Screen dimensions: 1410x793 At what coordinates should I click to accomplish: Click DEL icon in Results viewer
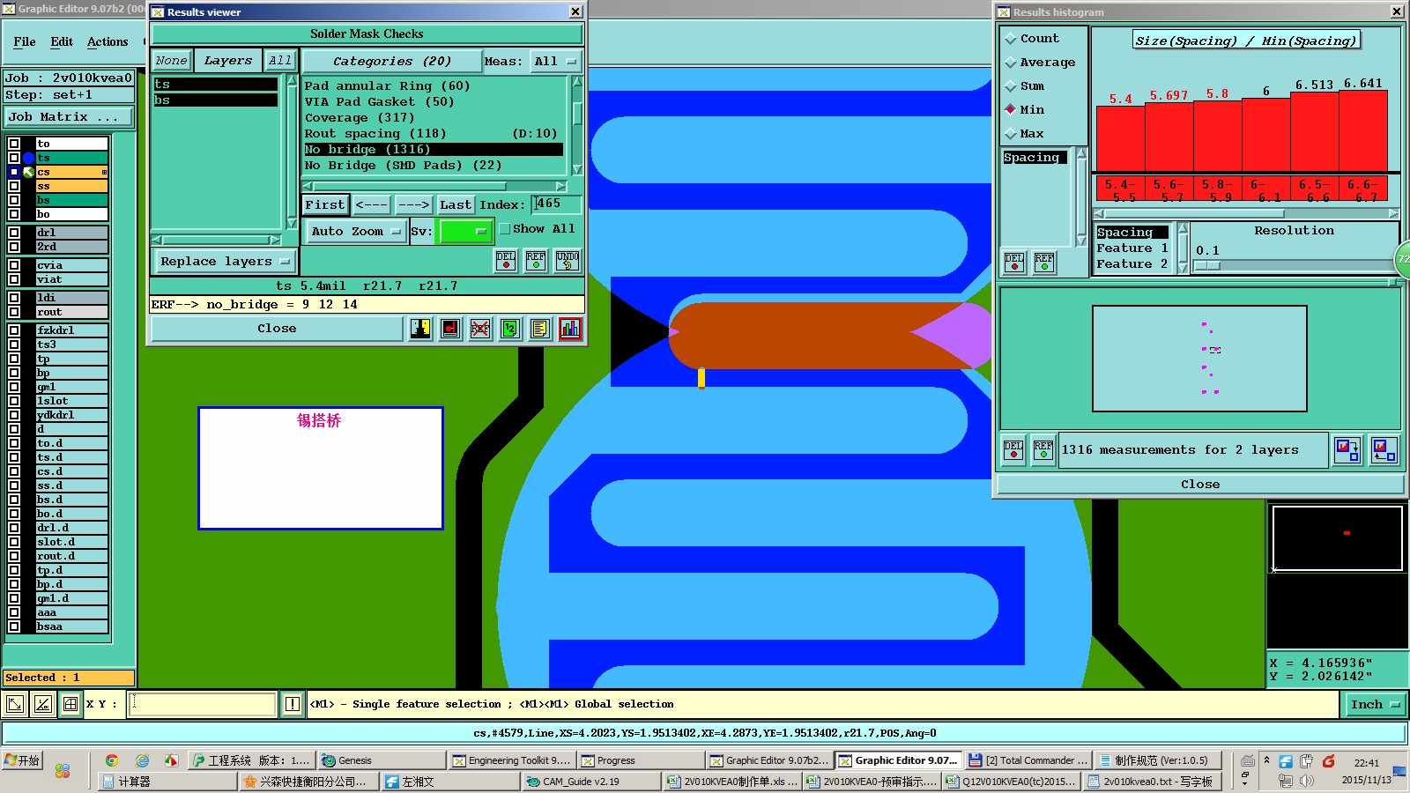point(506,260)
